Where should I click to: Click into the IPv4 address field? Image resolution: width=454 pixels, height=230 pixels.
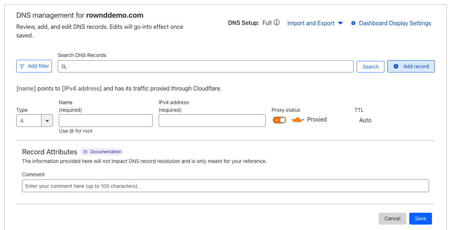point(212,121)
